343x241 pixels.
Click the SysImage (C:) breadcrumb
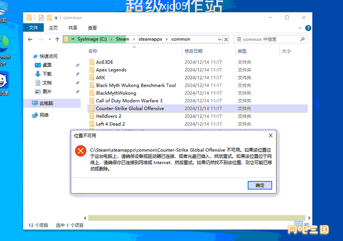point(92,39)
